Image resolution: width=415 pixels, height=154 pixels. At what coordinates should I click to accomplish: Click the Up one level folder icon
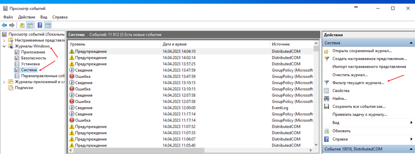[x=22, y=25]
